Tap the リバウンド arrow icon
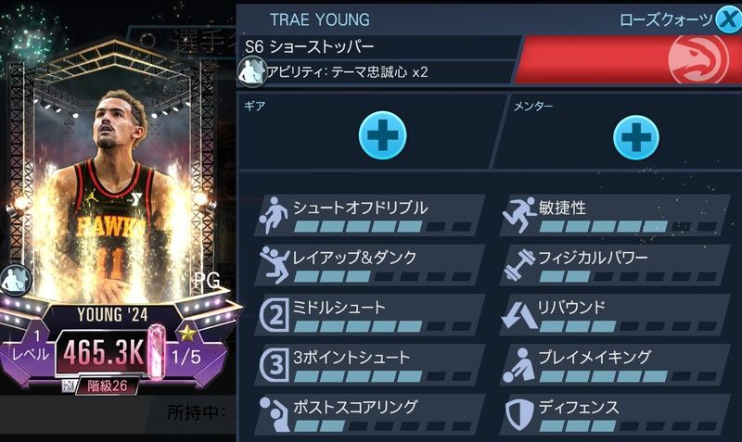This screenshot has height=442, width=742. click(519, 315)
